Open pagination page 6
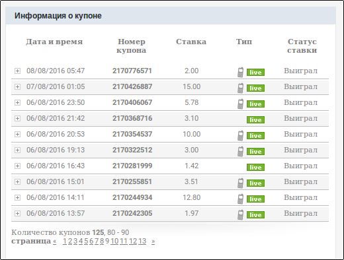 click(x=91, y=242)
